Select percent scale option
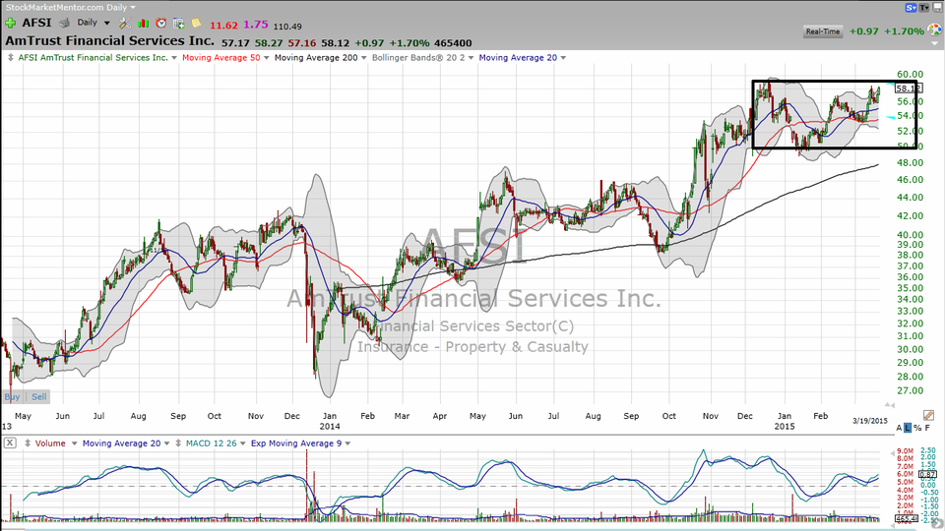 point(917,428)
